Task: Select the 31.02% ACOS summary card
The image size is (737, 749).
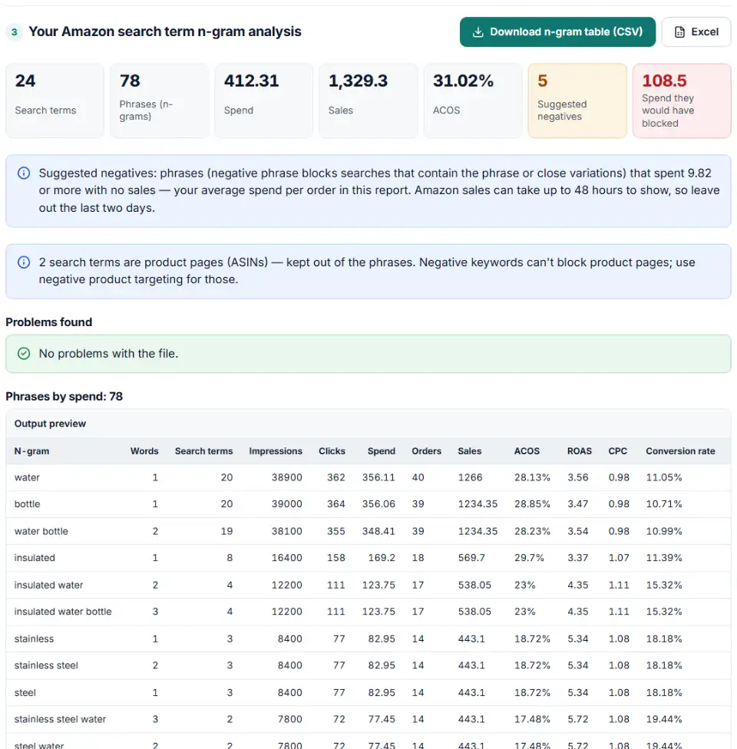Action: (473, 101)
